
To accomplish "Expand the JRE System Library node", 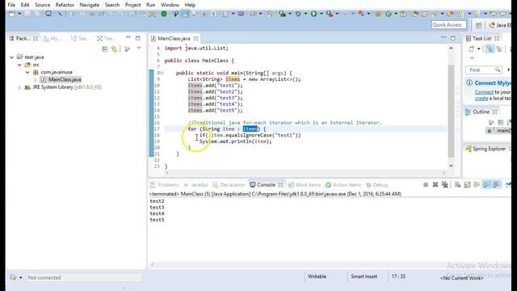I will 19,87.
